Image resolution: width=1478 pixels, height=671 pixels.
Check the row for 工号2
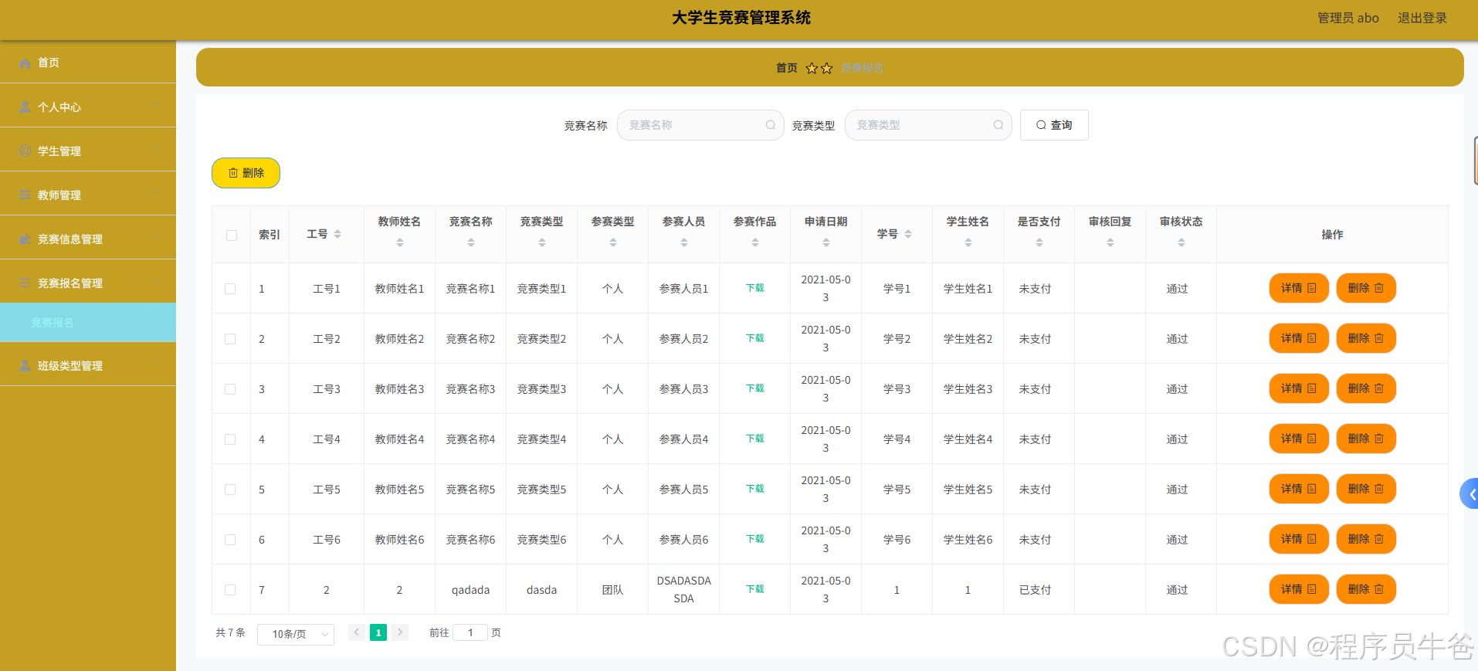point(230,339)
